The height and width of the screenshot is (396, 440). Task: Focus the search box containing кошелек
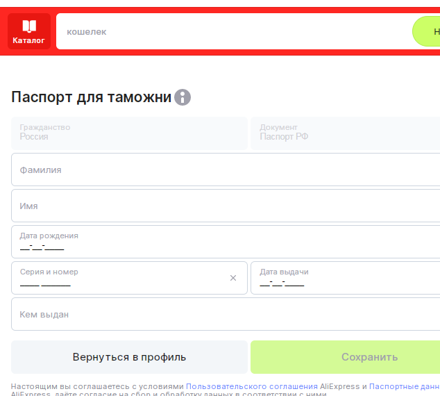[229, 31]
